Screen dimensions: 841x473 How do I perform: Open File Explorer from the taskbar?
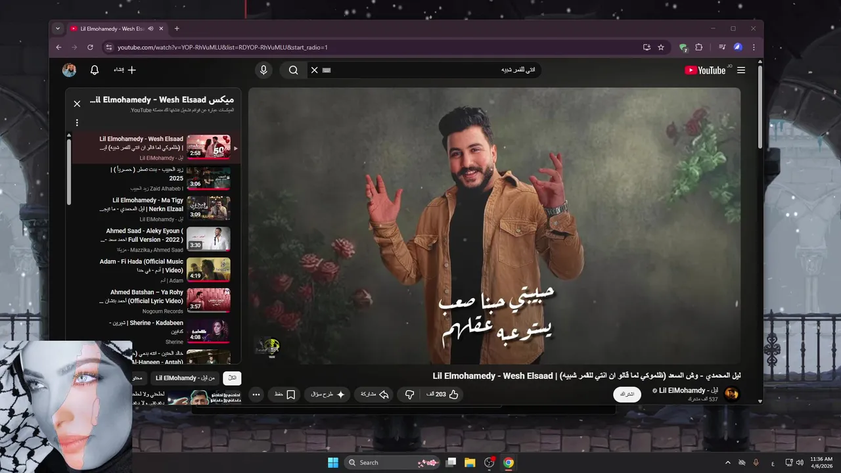point(470,462)
